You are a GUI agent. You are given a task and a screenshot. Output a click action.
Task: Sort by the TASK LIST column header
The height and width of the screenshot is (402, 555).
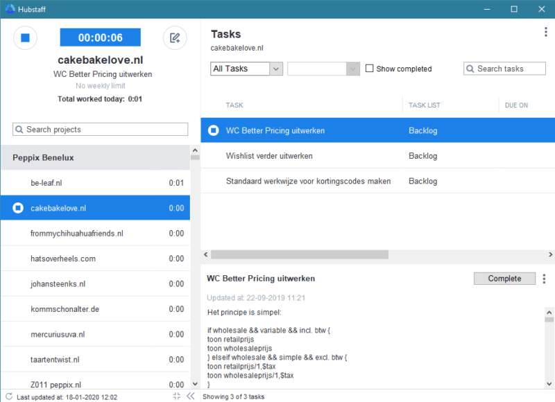tap(425, 105)
